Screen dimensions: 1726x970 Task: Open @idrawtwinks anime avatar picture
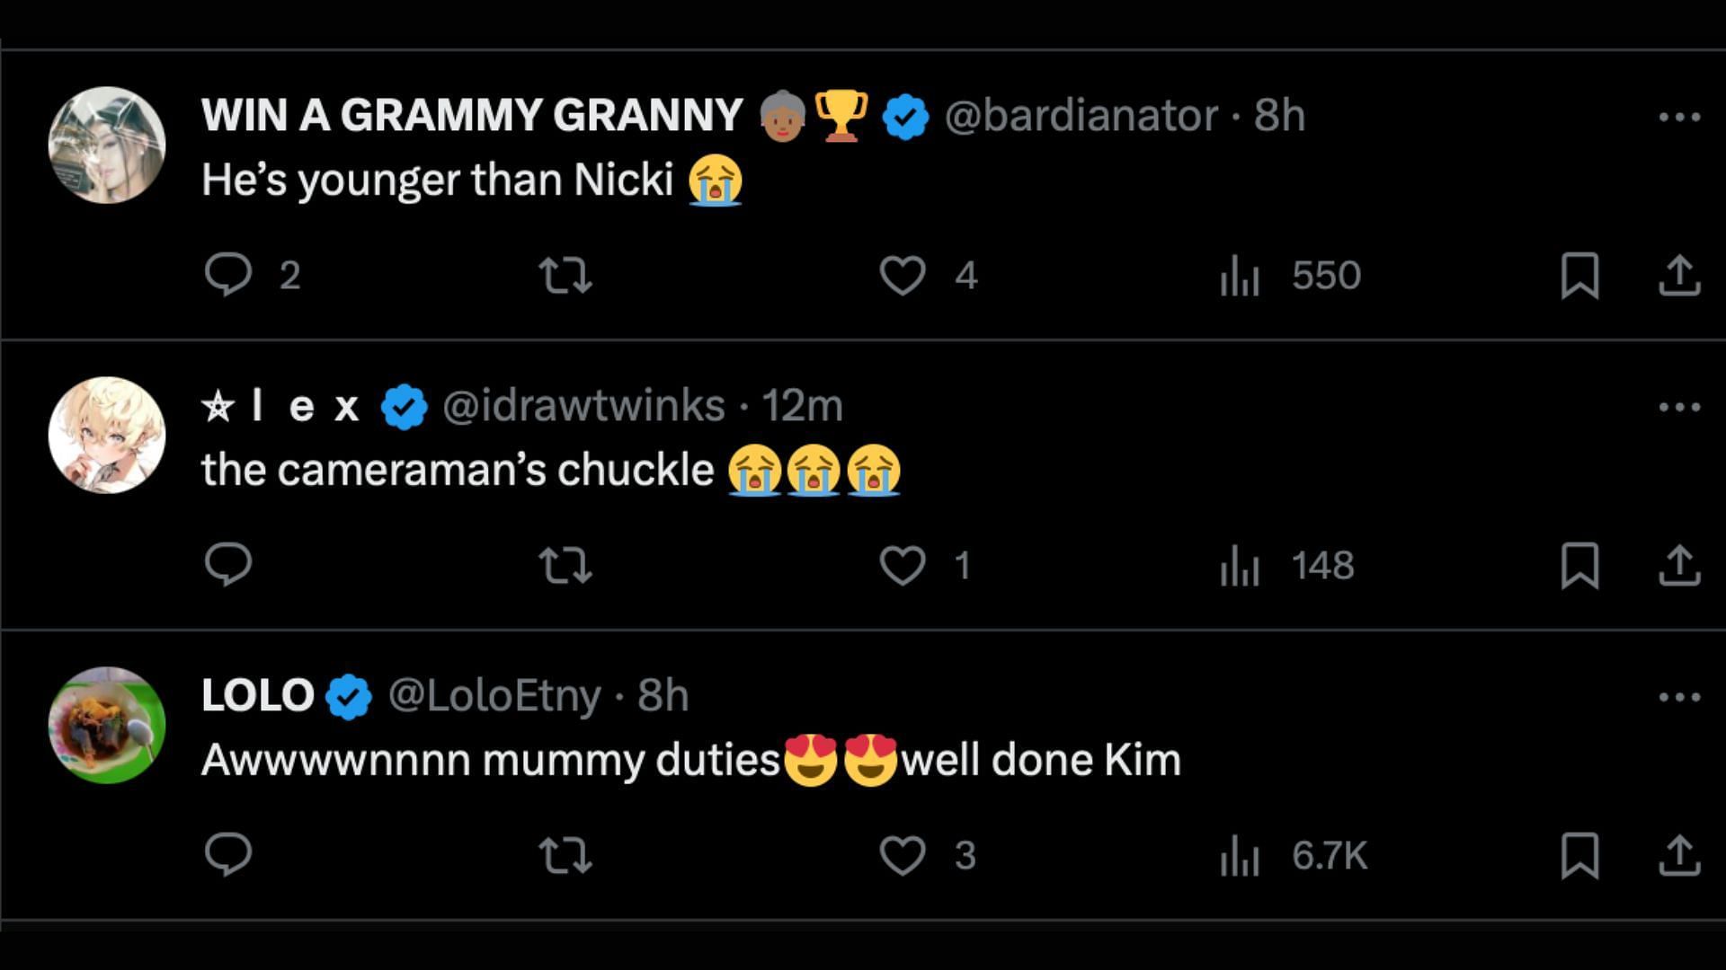(107, 435)
